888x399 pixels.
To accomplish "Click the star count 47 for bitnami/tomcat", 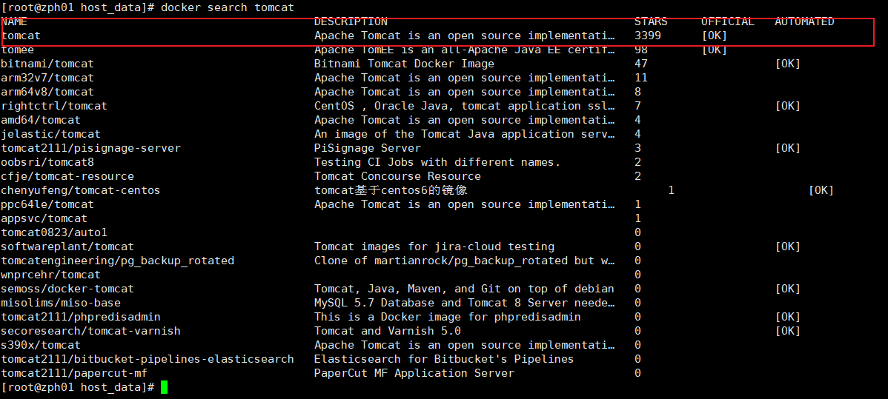I will coord(641,64).
